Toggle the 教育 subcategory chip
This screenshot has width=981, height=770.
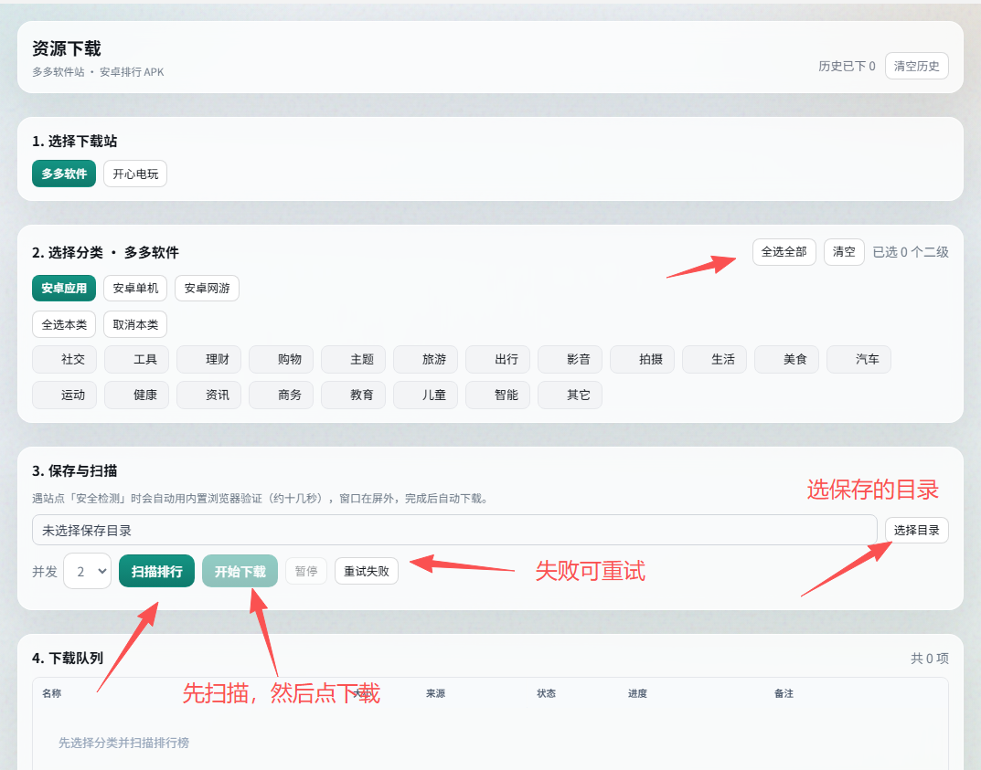[x=354, y=395]
